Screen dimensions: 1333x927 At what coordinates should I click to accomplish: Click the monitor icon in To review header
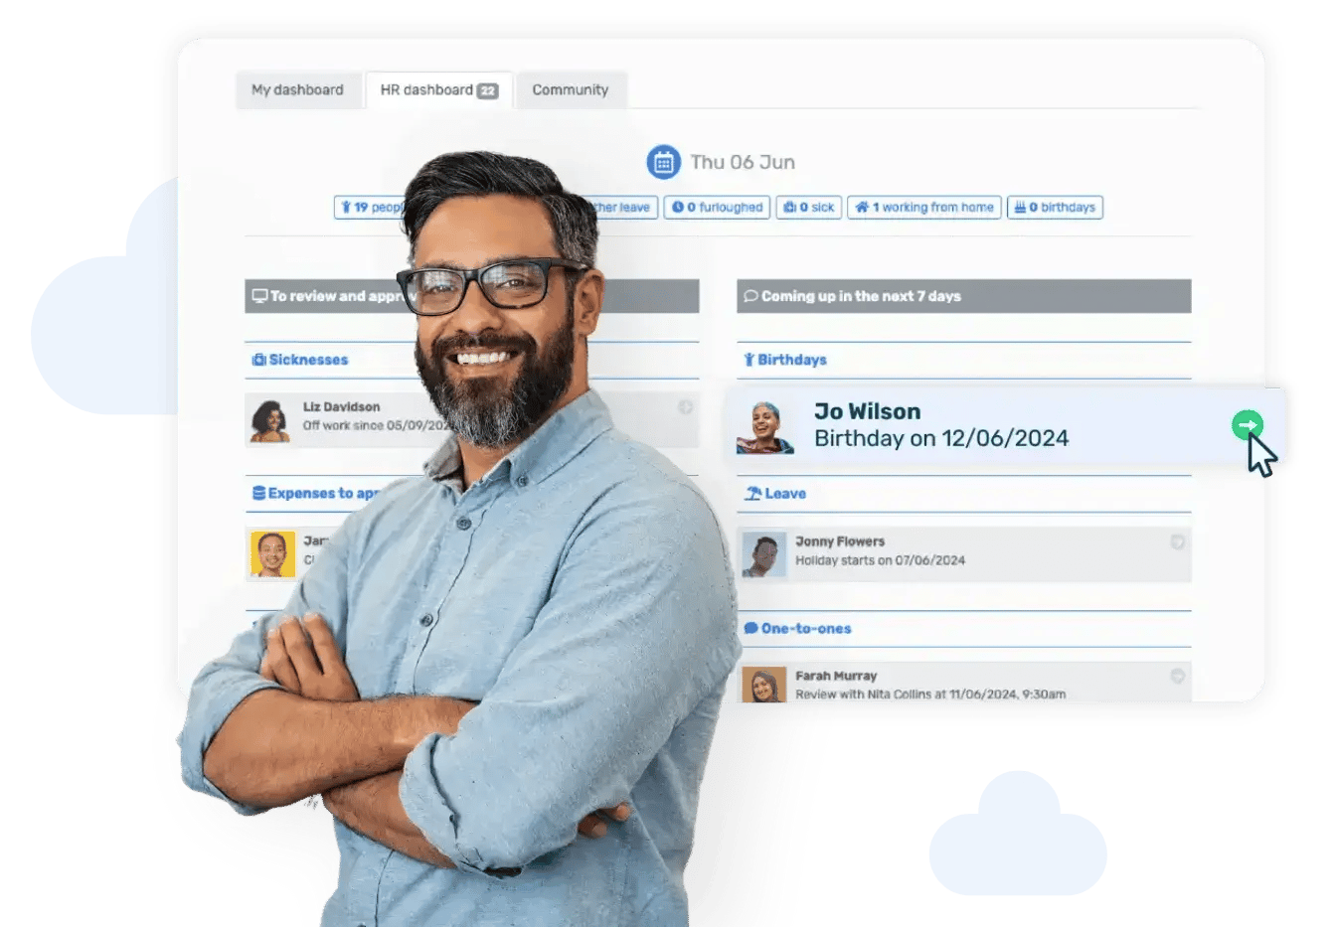(x=259, y=296)
